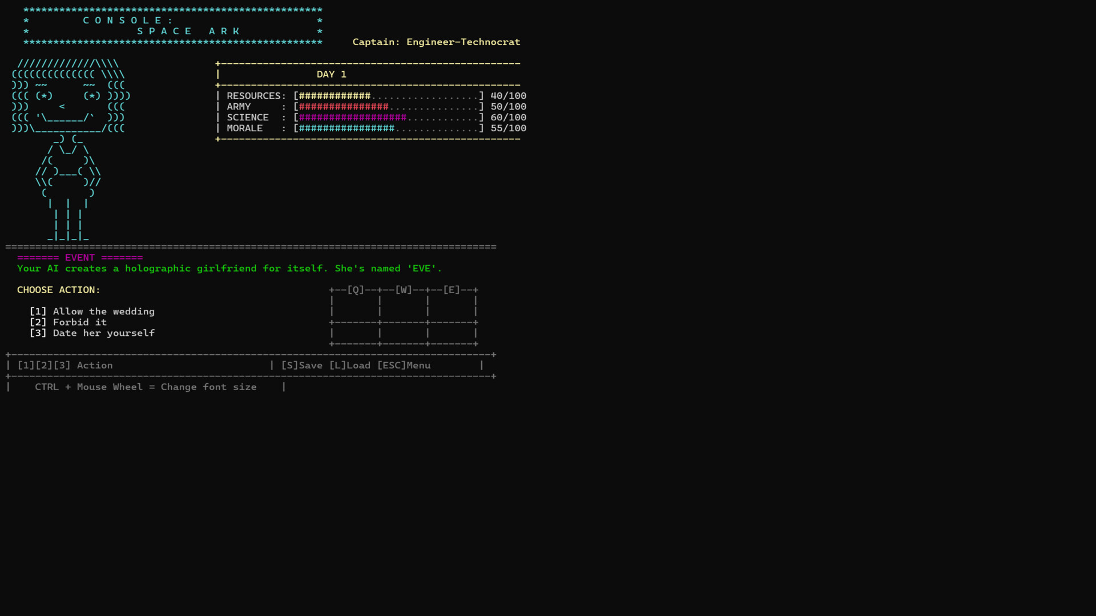Click the SCIENCE stat label
This screenshot has width=1096, height=616.
pos(248,117)
